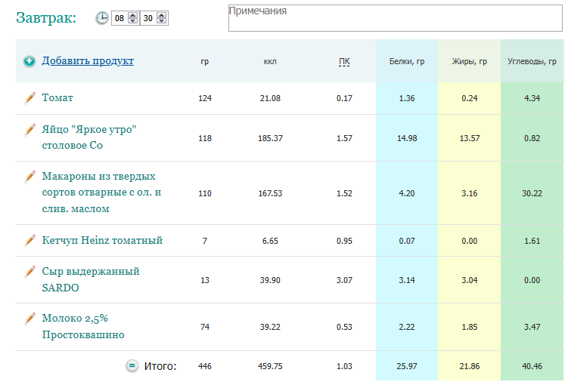Open the Сыр выдержанный SARDO product

91,279
